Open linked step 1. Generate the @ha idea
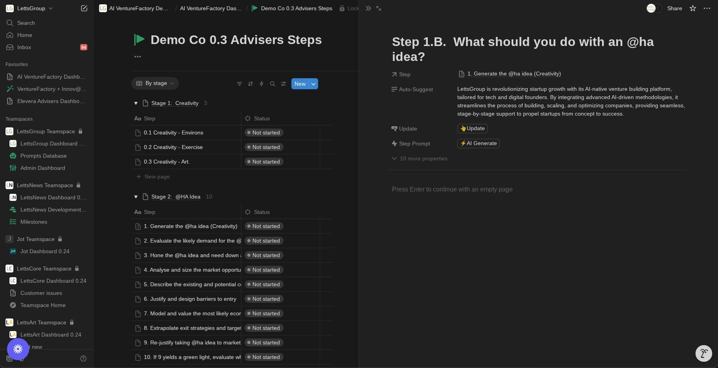The height and width of the screenshot is (368, 718). click(510, 74)
